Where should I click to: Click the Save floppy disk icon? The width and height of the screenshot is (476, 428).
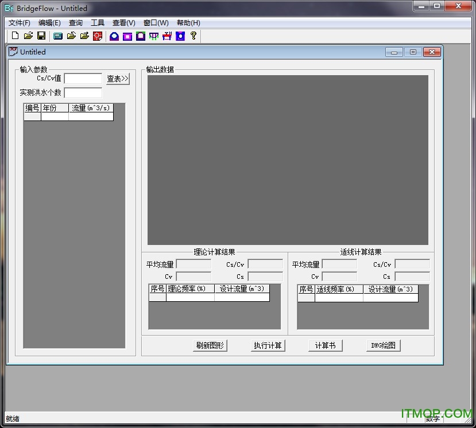pyautogui.click(x=41, y=36)
